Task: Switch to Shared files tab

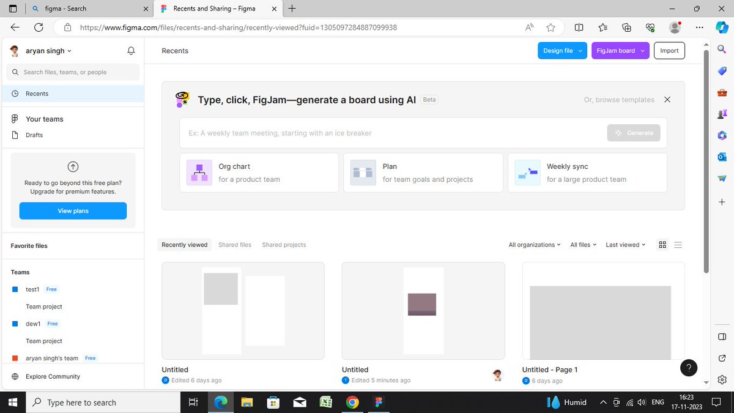Action: pos(235,245)
